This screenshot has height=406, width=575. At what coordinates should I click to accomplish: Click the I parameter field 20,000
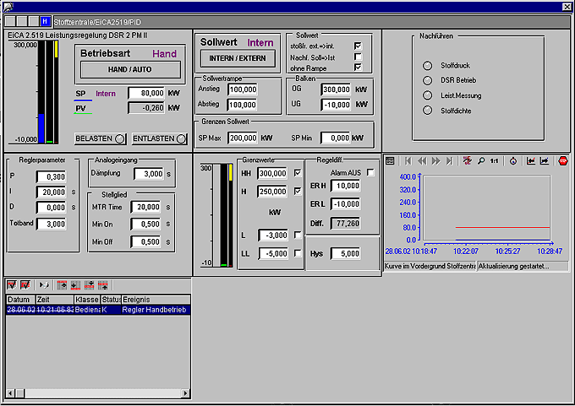(52, 192)
